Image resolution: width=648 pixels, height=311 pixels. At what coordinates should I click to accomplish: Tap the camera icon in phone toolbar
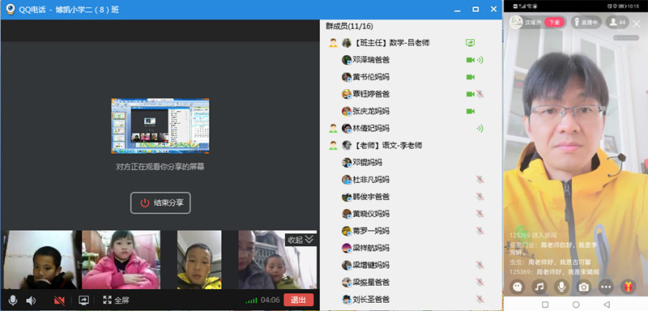(583, 286)
